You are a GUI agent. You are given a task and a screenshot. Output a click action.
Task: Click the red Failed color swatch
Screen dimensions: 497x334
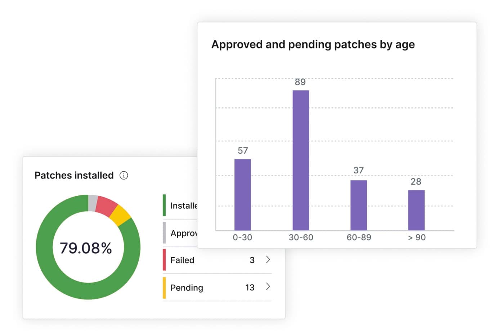click(x=164, y=260)
